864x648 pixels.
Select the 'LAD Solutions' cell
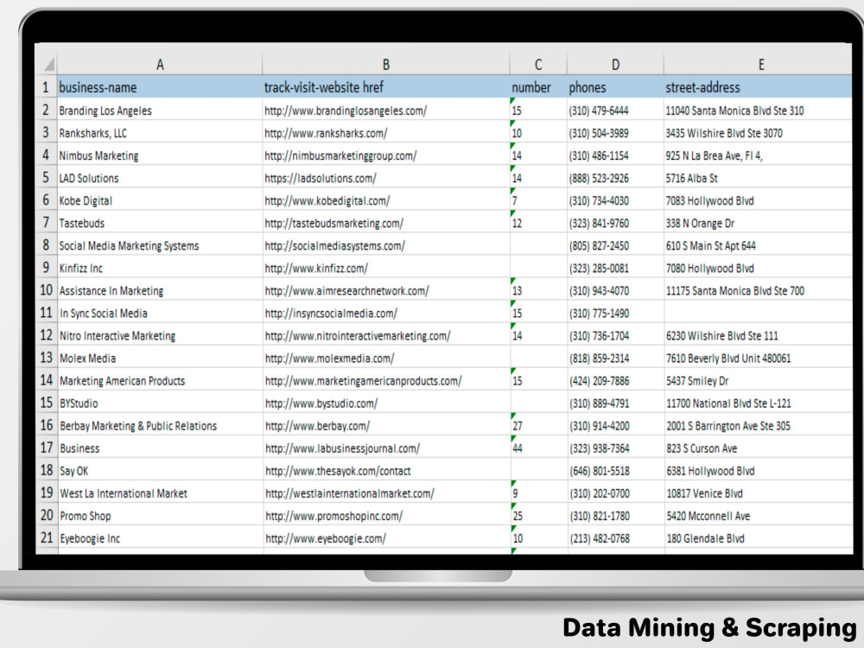160,178
